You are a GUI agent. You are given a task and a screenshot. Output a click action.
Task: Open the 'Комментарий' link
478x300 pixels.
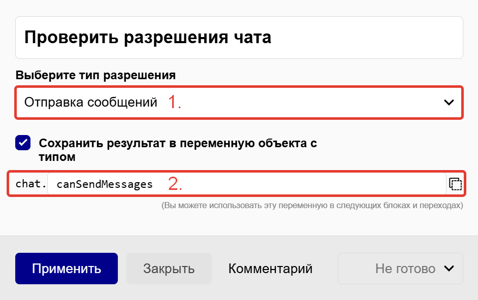(270, 269)
